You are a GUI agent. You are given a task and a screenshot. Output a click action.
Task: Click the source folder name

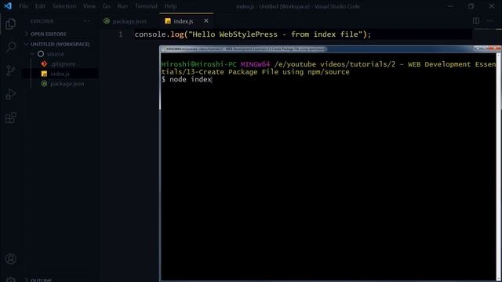56,54
